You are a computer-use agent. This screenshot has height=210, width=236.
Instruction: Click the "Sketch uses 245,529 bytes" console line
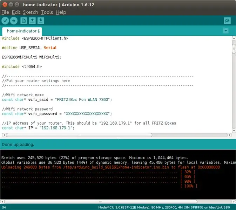coord(95,158)
